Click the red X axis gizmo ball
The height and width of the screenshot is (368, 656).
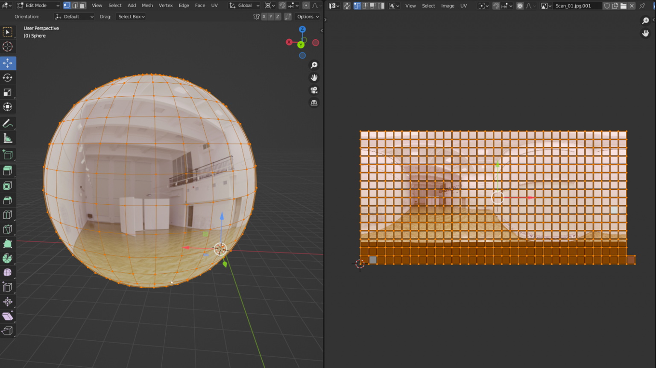click(289, 42)
